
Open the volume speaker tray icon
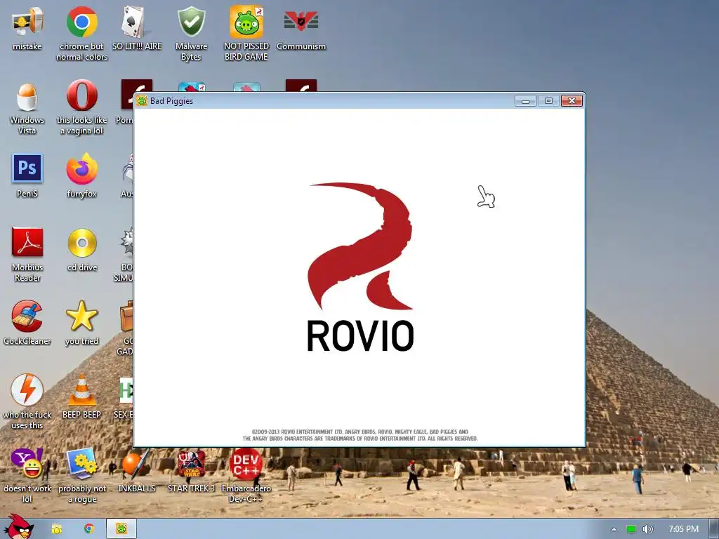647,529
